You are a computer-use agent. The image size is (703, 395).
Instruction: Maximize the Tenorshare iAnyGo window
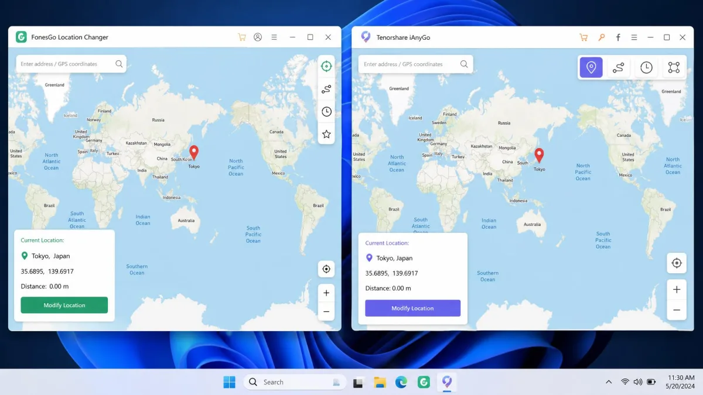click(667, 37)
